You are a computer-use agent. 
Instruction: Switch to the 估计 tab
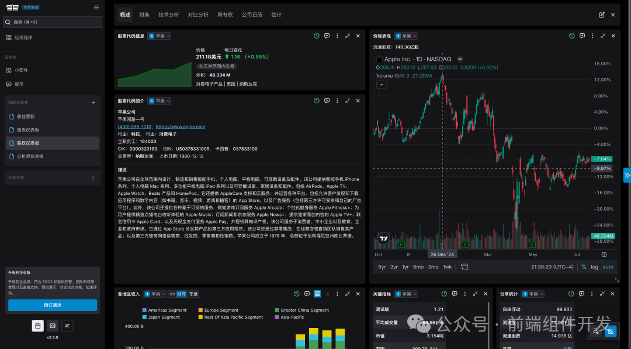(x=276, y=15)
